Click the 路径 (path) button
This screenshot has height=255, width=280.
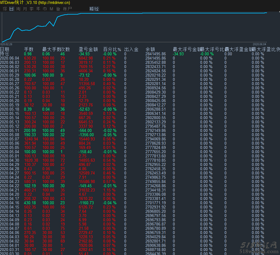(x=94, y=9)
